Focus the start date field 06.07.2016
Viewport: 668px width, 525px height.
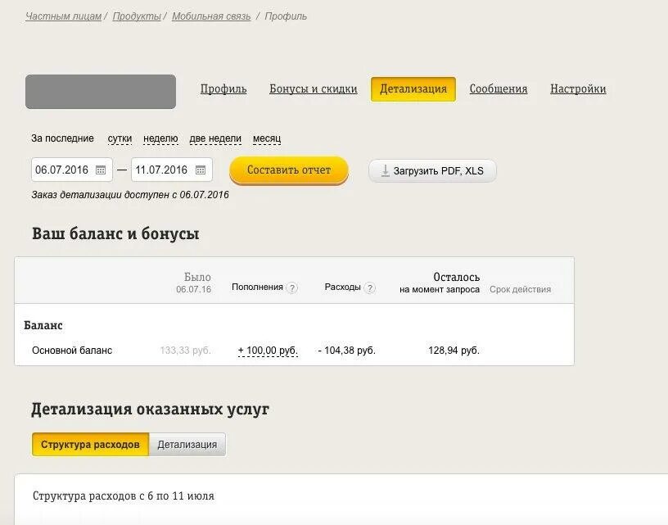coord(72,170)
